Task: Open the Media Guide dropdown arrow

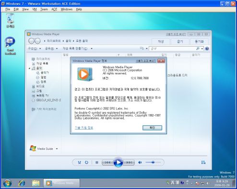Action: [57, 149]
